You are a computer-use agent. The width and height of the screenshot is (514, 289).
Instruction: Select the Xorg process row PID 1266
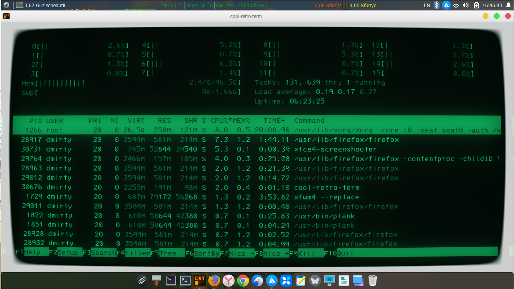(x=257, y=130)
